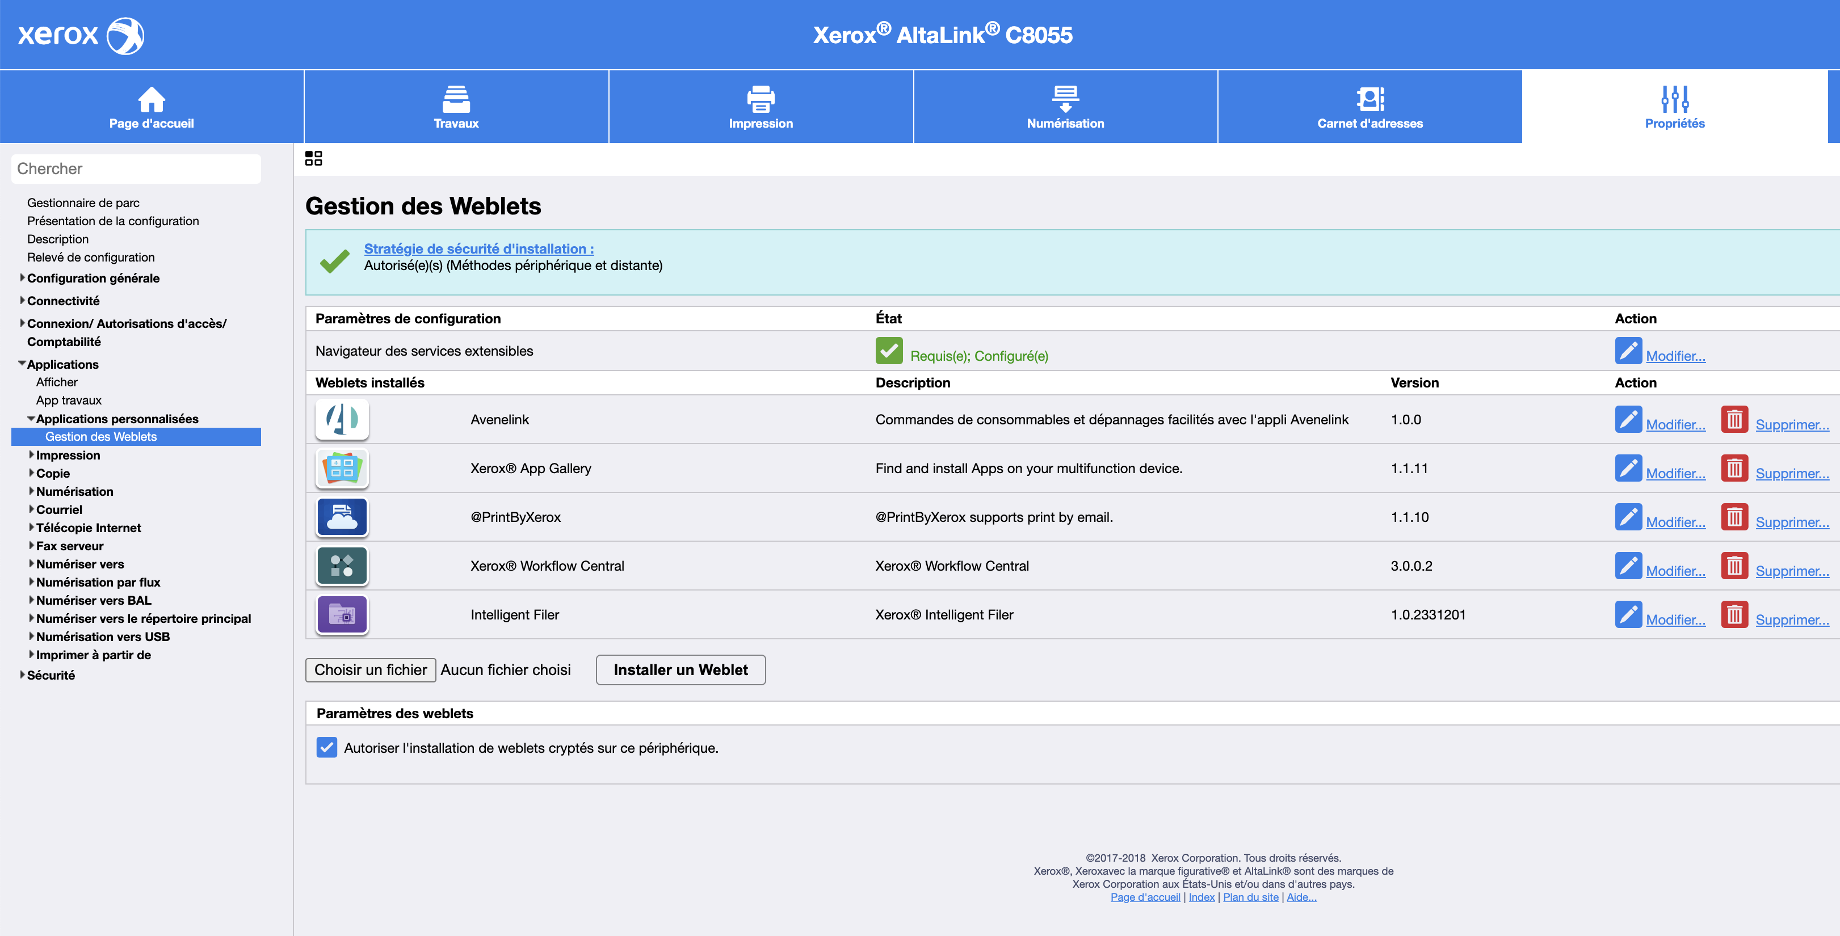Viewport: 1840px width, 936px height.
Task: Expand the Impression node in the sidebar tree
Action: coord(31,455)
